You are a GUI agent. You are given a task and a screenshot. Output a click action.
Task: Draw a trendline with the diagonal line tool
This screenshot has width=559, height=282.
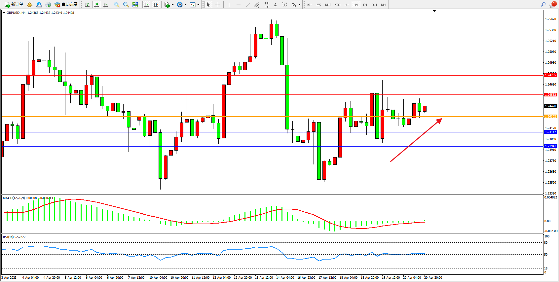[x=248, y=5]
